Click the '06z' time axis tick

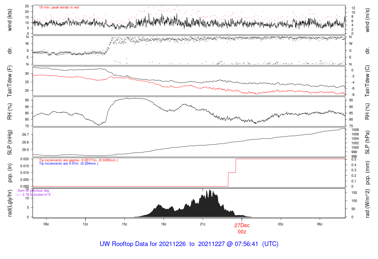point(320,224)
